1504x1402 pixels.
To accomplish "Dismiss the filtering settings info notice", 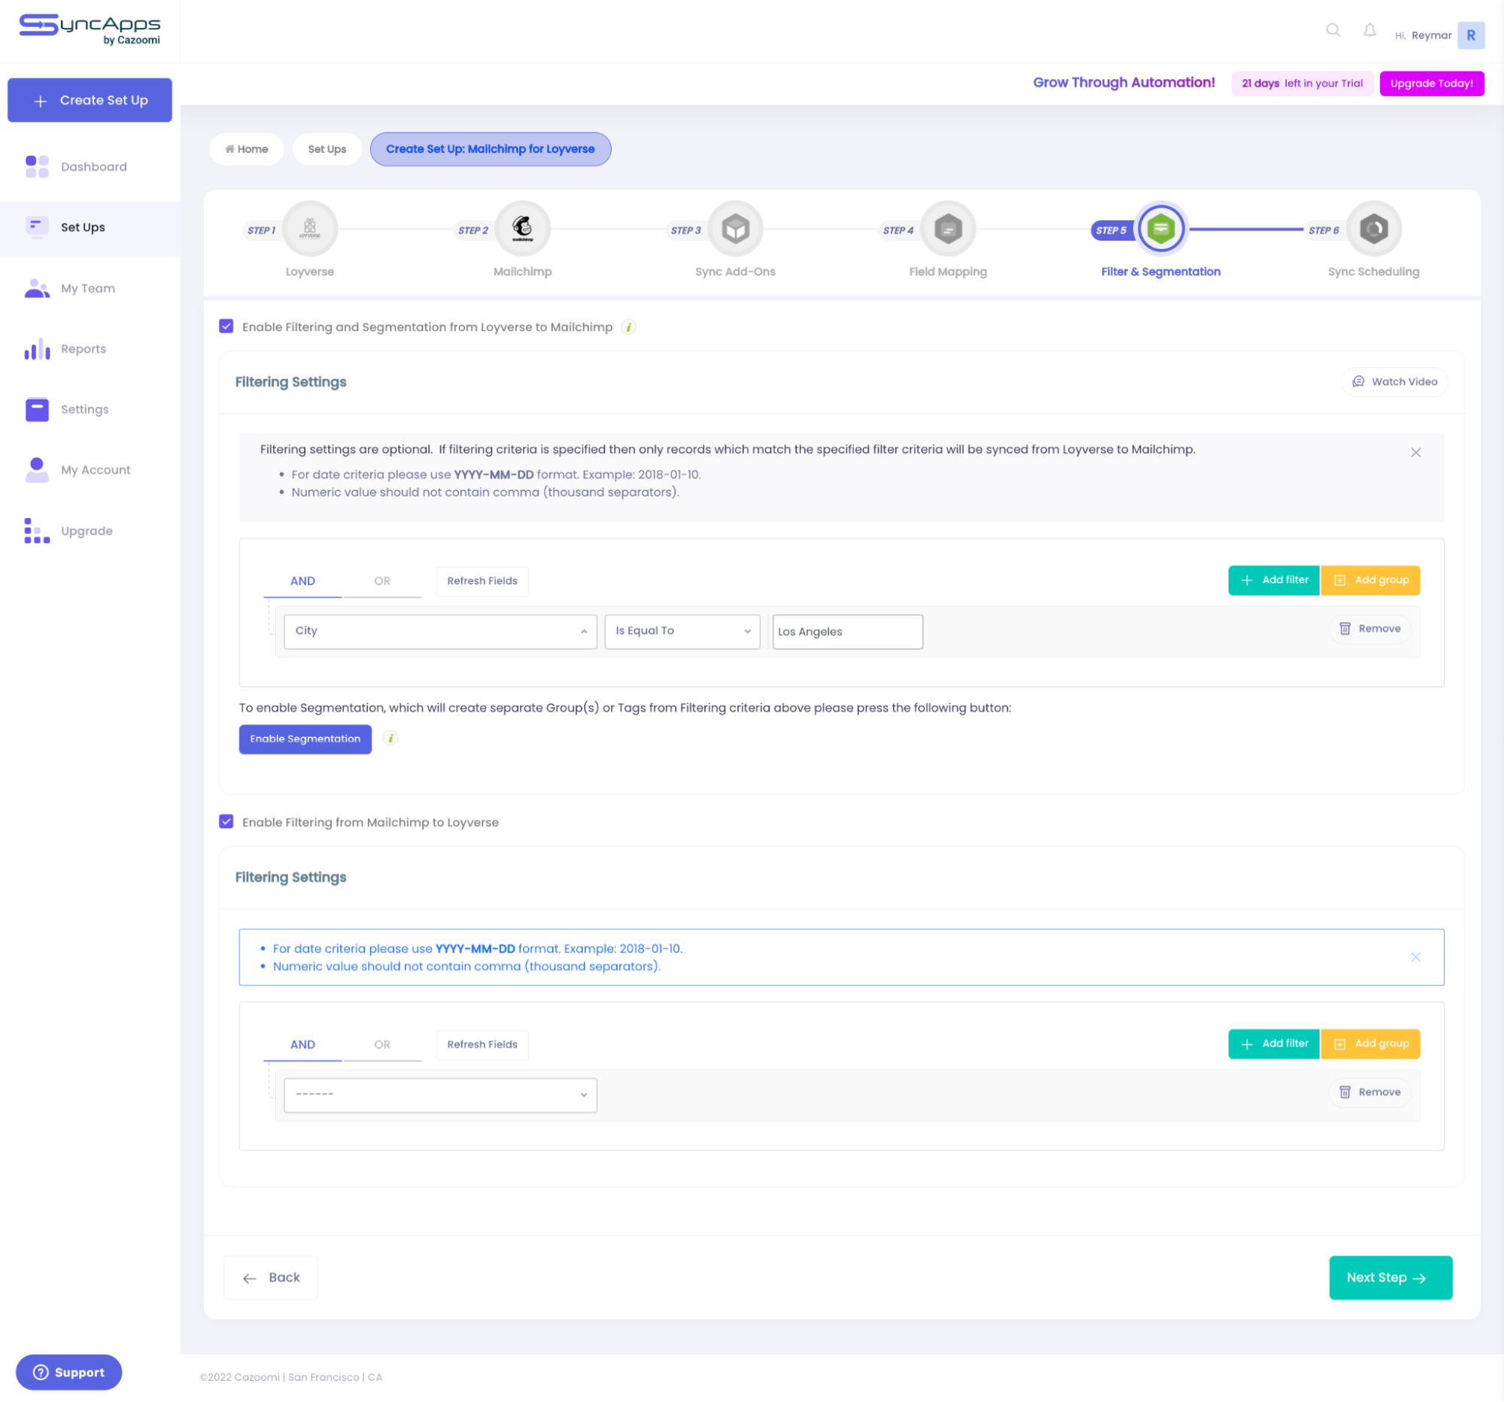I will tap(1415, 452).
